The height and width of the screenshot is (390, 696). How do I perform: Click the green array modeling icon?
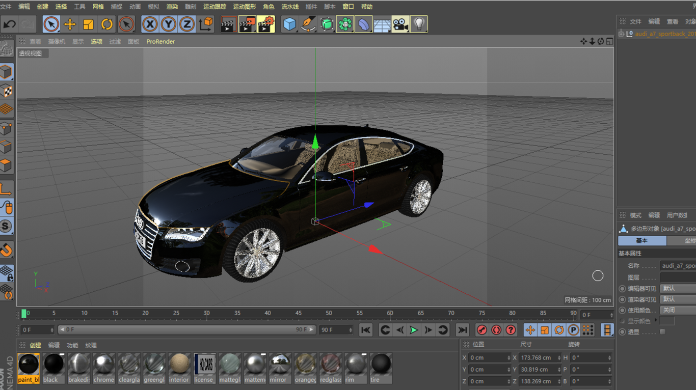tap(345, 24)
